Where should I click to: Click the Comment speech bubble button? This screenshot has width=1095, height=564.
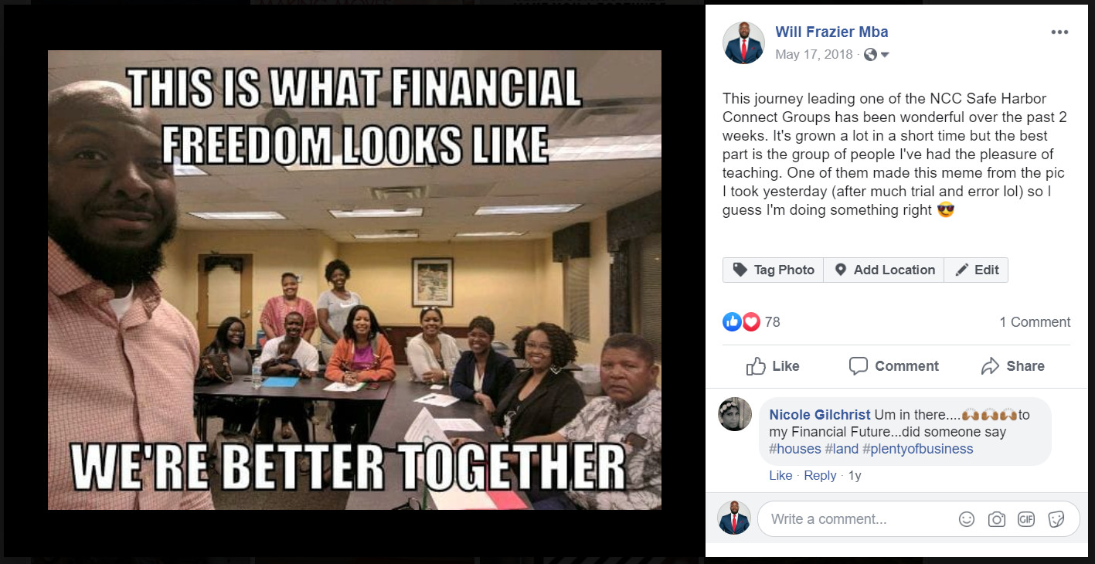[x=893, y=366]
